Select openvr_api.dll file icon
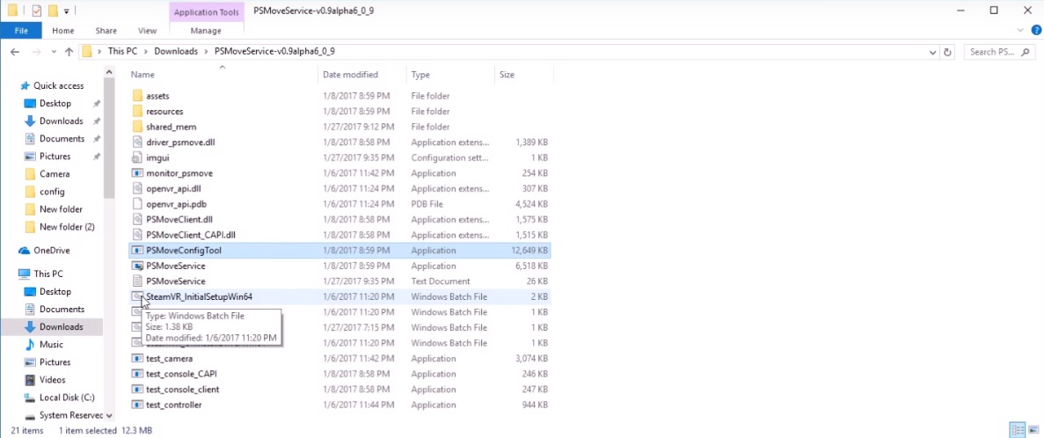The width and height of the screenshot is (1044, 438). (x=137, y=188)
